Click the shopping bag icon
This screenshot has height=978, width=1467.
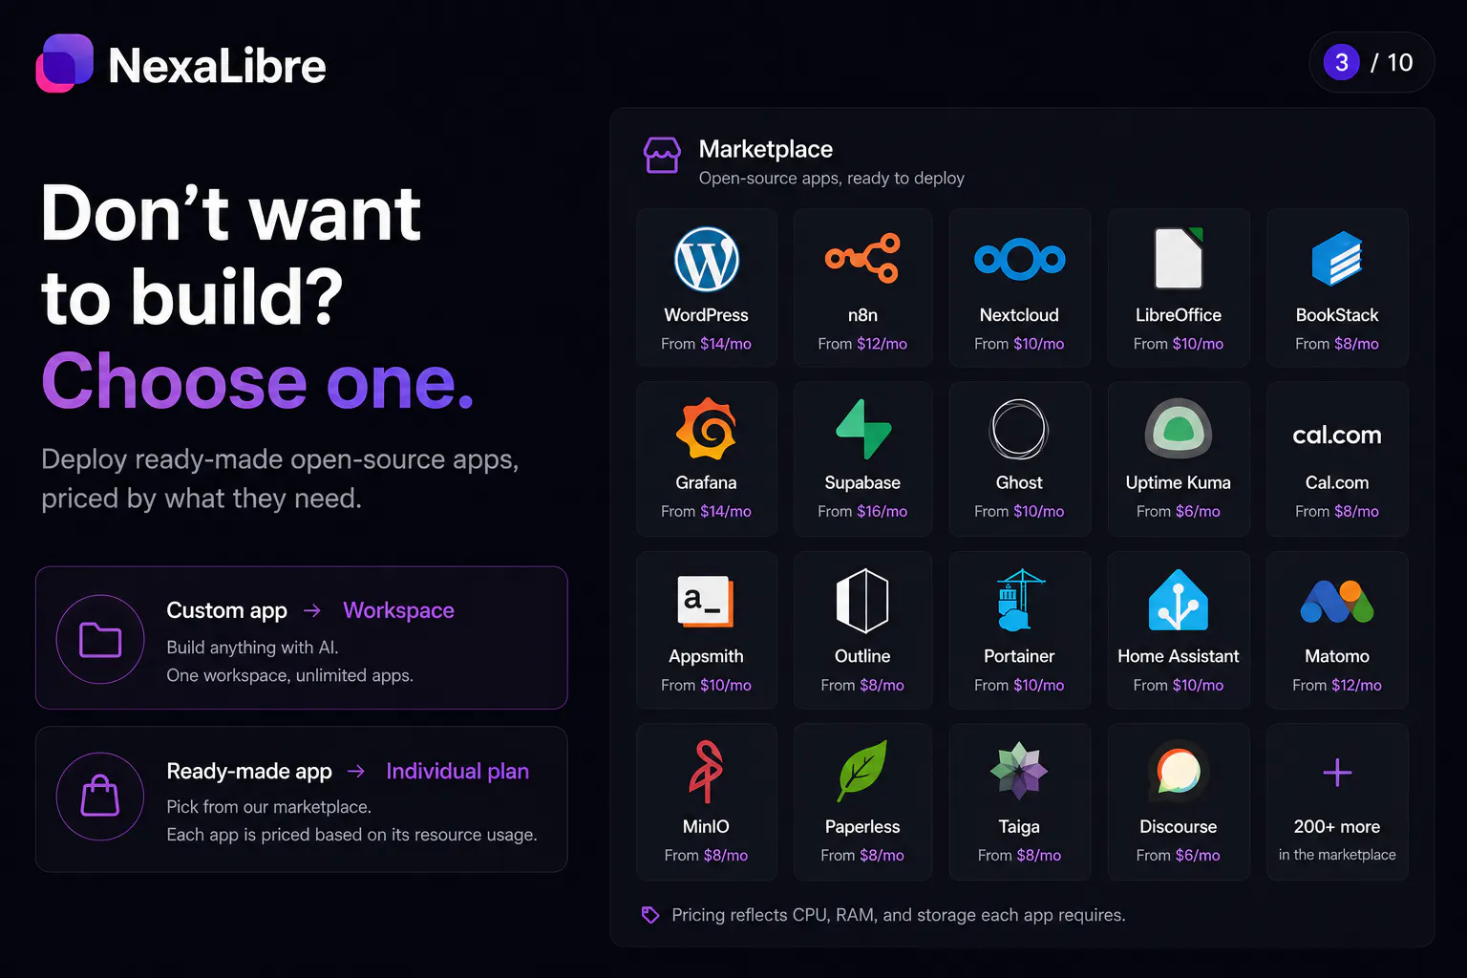point(100,797)
